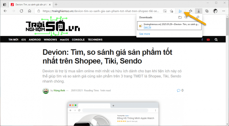The image size is (229, 126).
Task: Select ANDROID in the site navigation bar
Action: [x=35, y=40]
